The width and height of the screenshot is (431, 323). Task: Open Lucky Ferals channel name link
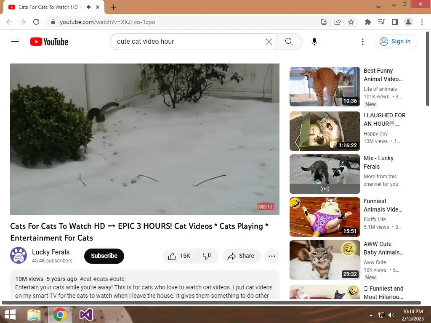point(51,252)
